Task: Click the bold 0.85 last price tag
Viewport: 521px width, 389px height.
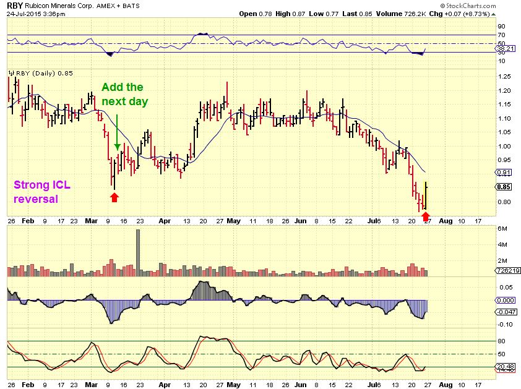Action: (x=504, y=187)
